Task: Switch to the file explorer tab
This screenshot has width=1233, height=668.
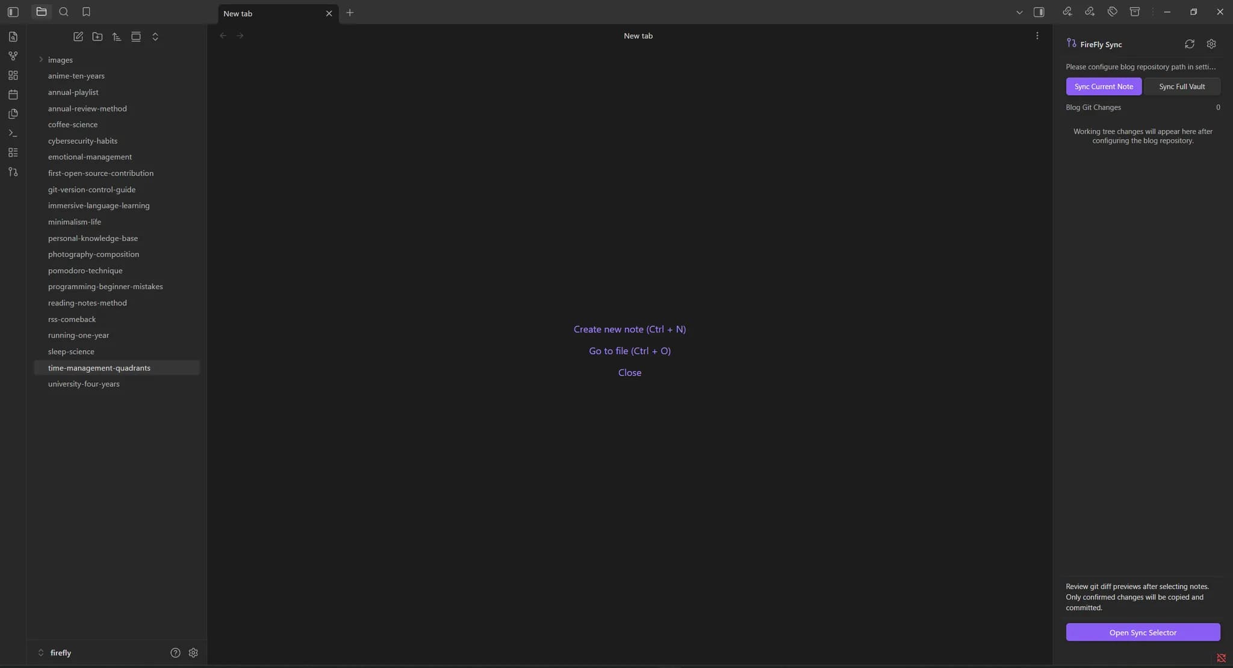Action: pos(41,11)
